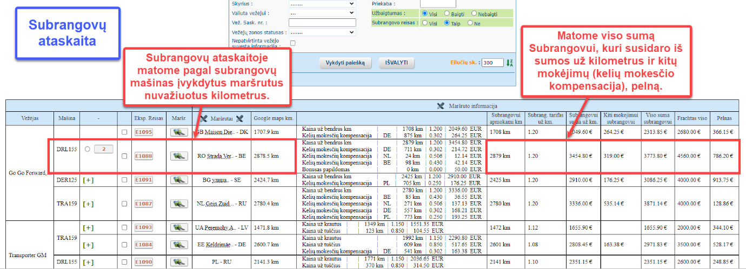Click the Eilučių sk. field showing 300
The width and height of the screenshot is (746, 269).
pyautogui.click(x=492, y=63)
